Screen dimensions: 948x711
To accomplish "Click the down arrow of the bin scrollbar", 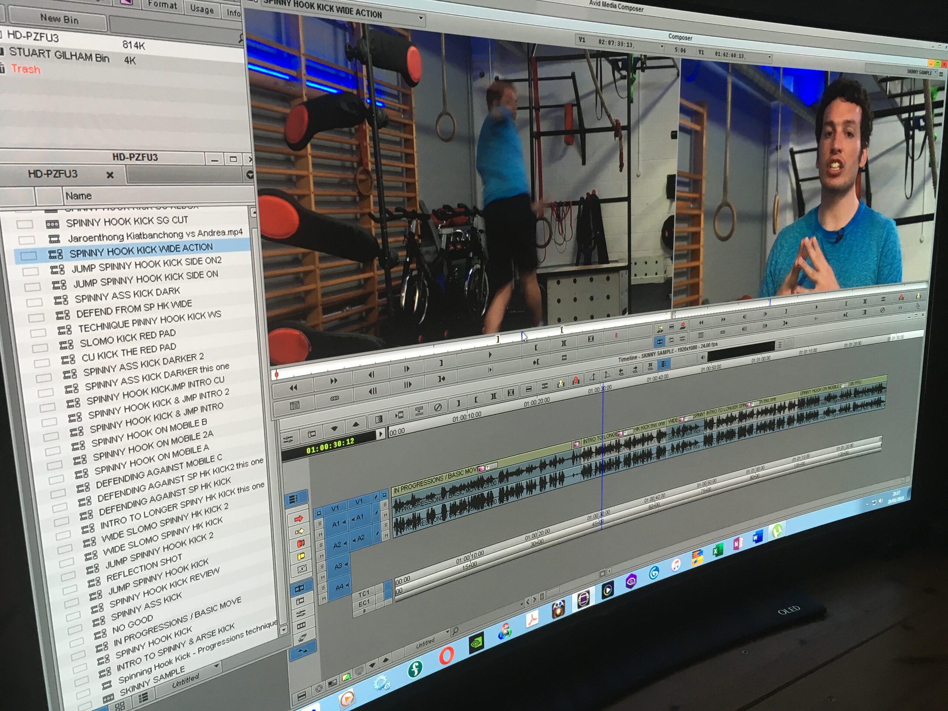I will 283,630.
